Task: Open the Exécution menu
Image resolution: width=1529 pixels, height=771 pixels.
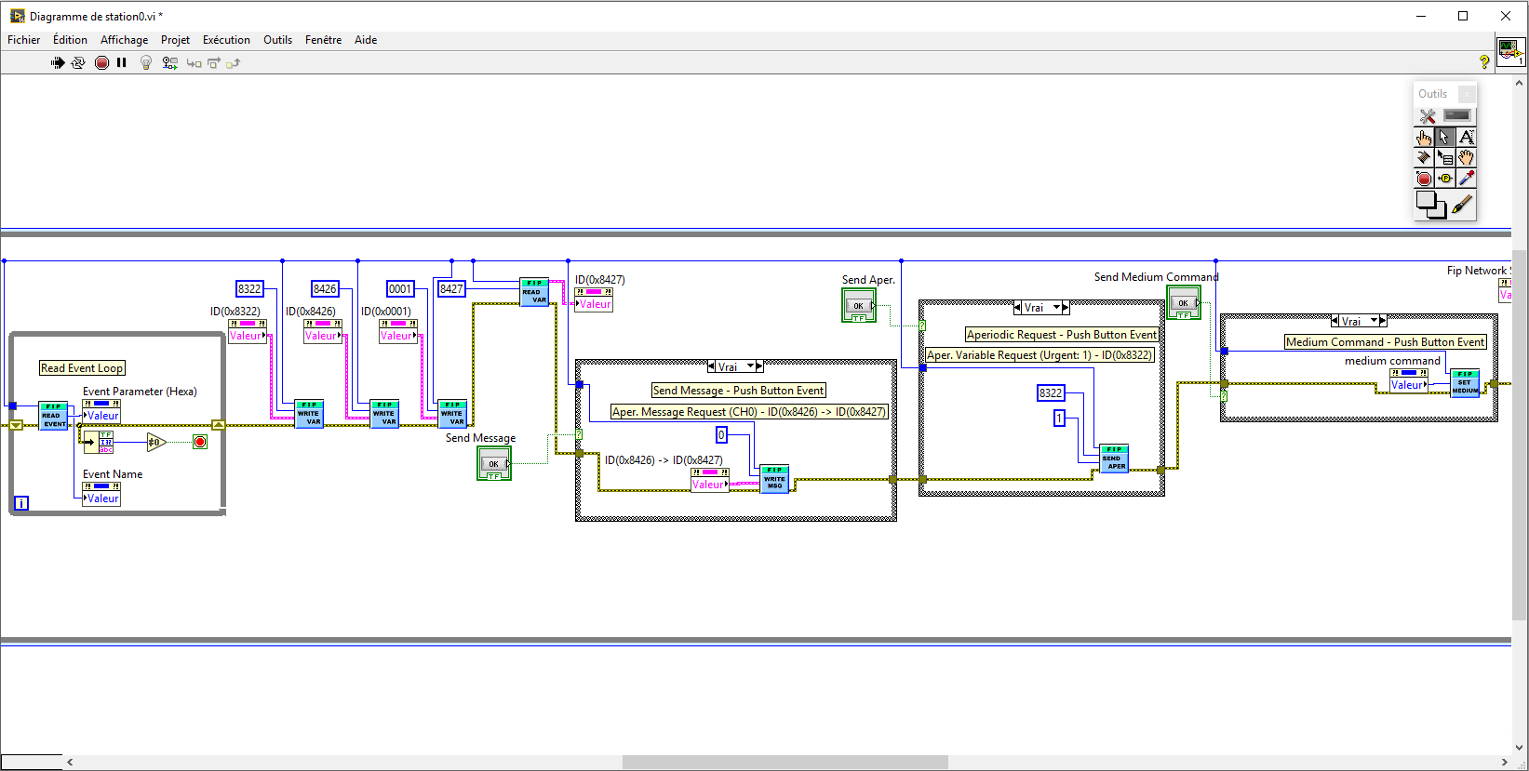Action: click(x=226, y=40)
